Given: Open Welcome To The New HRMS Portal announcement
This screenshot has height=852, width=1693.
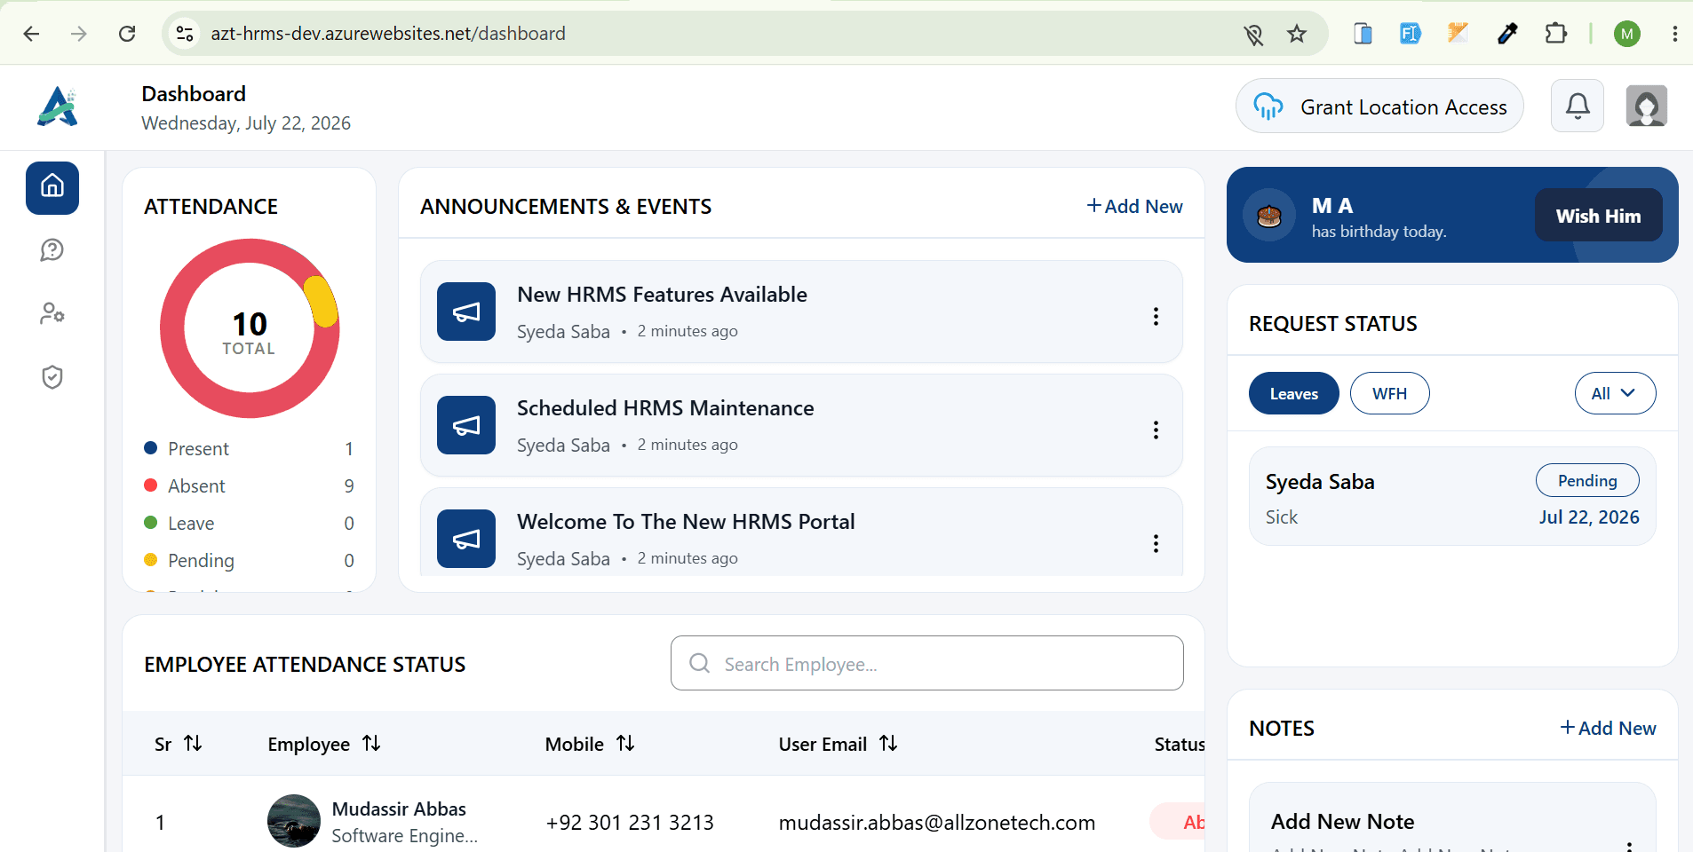Looking at the screenshot, I should coord(801,532).
